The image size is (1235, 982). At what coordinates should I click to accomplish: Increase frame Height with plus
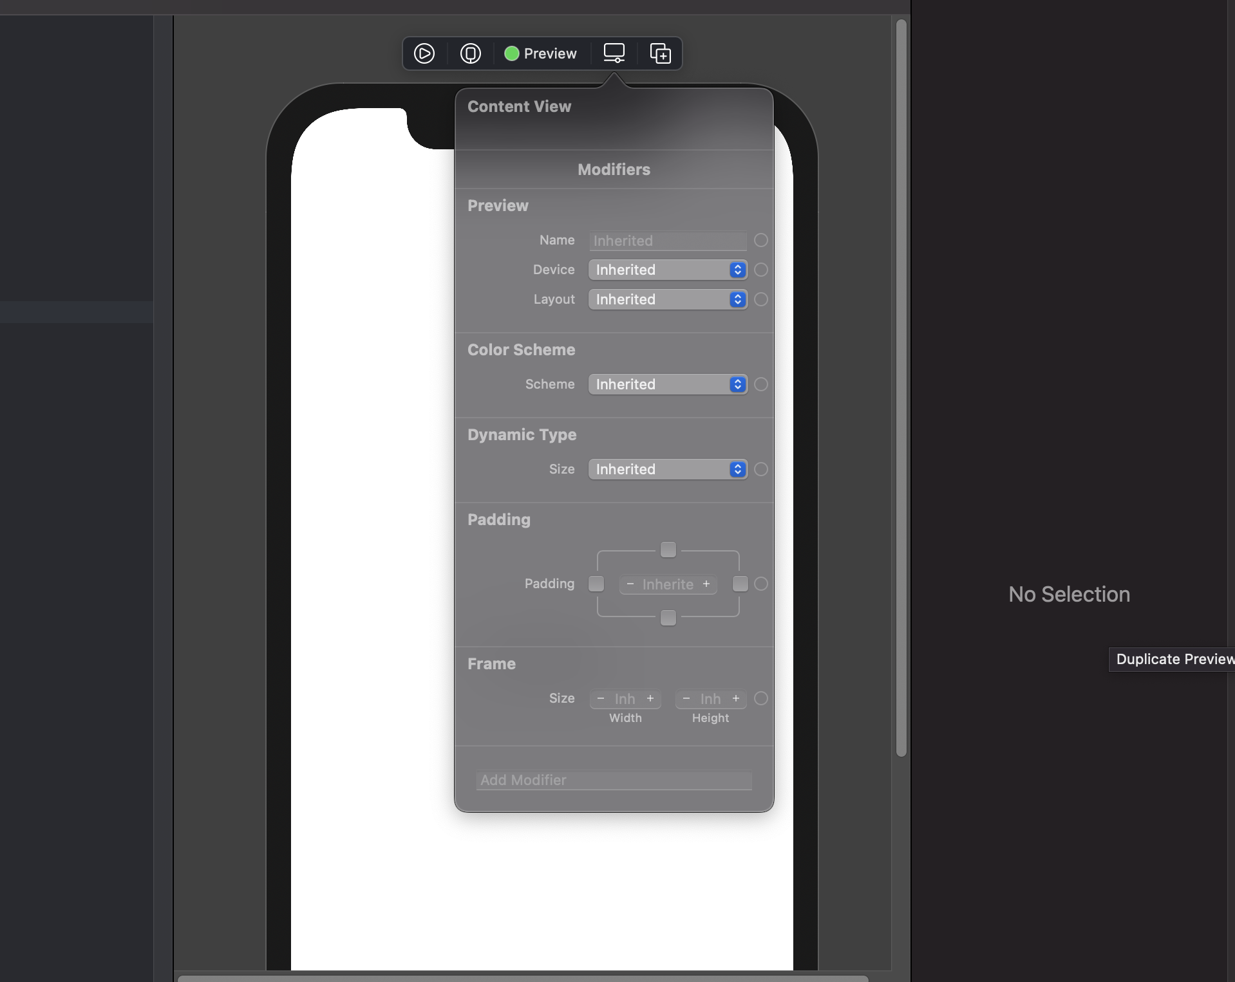click(736, 698)
